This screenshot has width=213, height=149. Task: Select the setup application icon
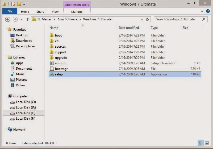pyautogui.click(x=52, y=74)
